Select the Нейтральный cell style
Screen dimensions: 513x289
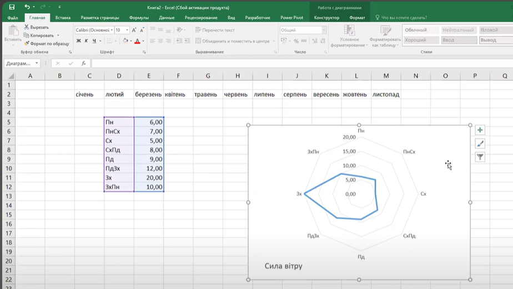pyautogui.click(x=459, y=30)
